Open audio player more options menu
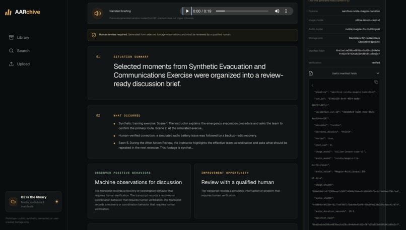406x230 pixels. [286, 11]
